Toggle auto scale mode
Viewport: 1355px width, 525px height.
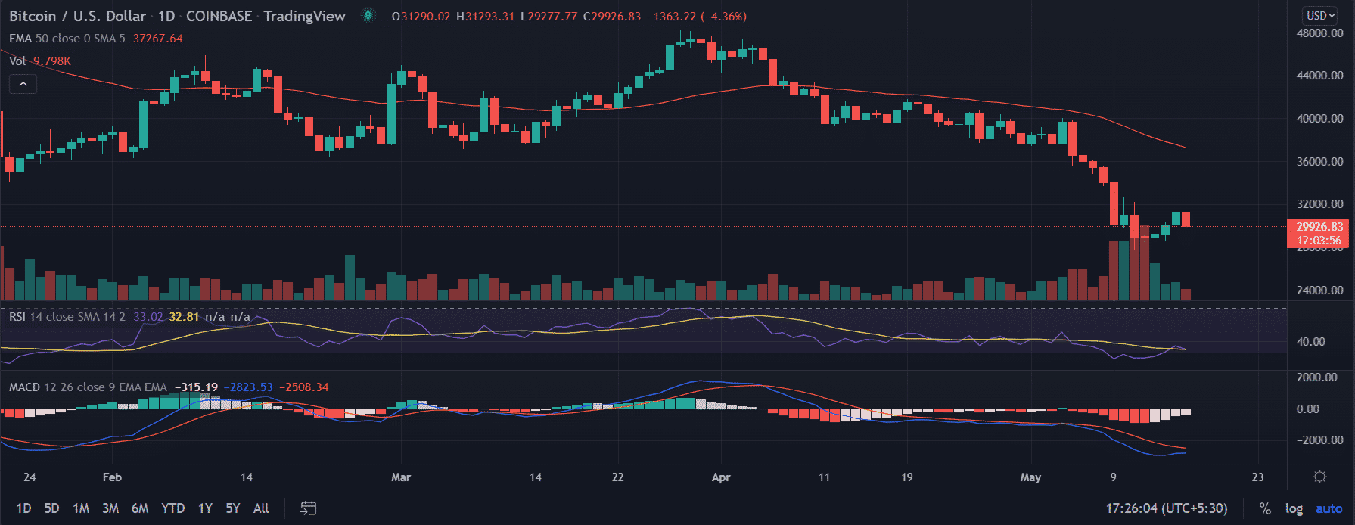tap(1329, 508)
